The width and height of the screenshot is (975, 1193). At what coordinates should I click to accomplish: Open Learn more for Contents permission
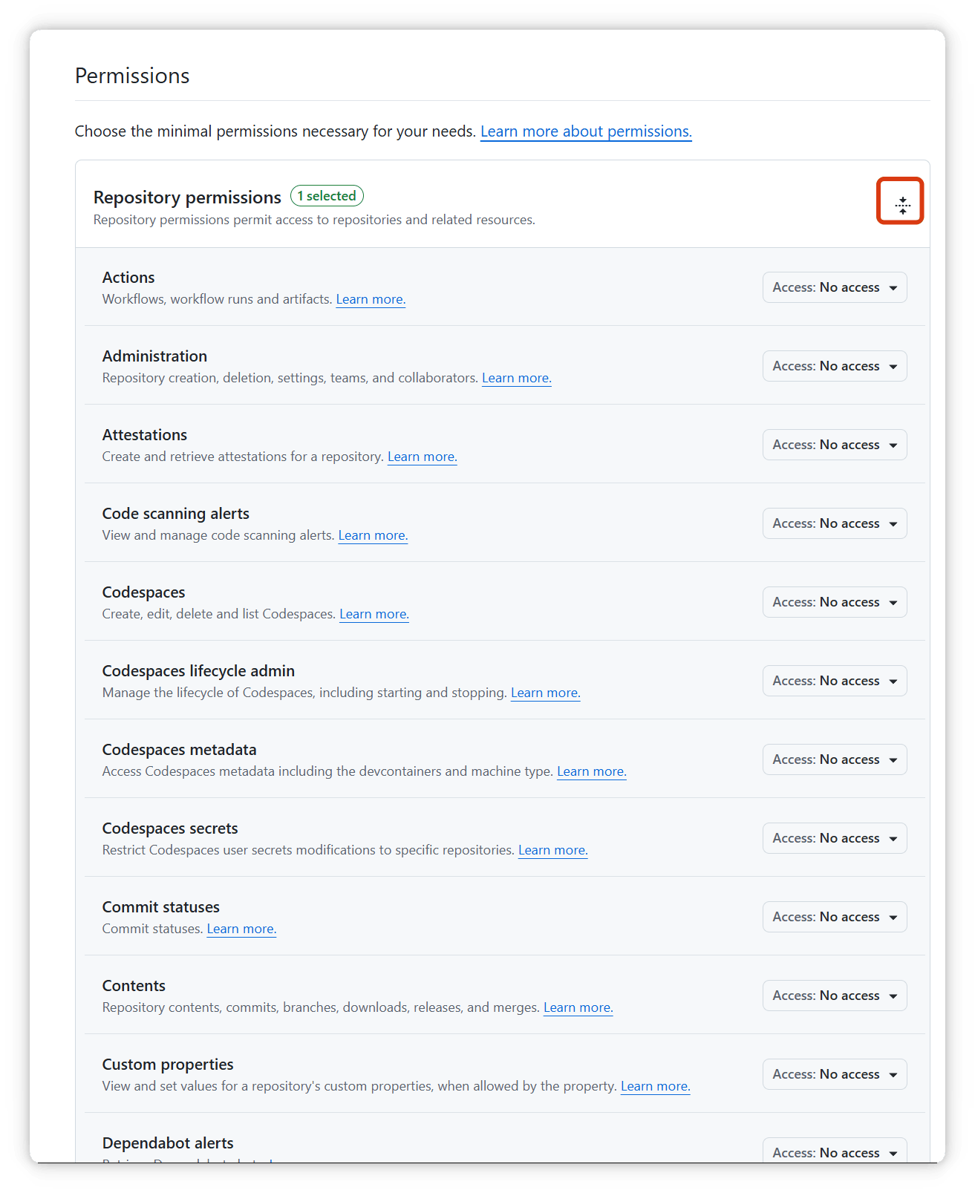(x=578, y=1007)
